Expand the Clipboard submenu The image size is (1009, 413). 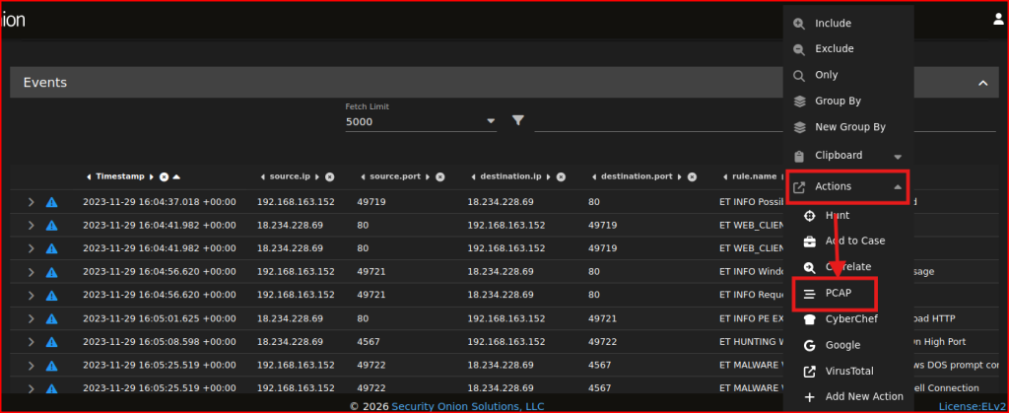tap(897, 156)
